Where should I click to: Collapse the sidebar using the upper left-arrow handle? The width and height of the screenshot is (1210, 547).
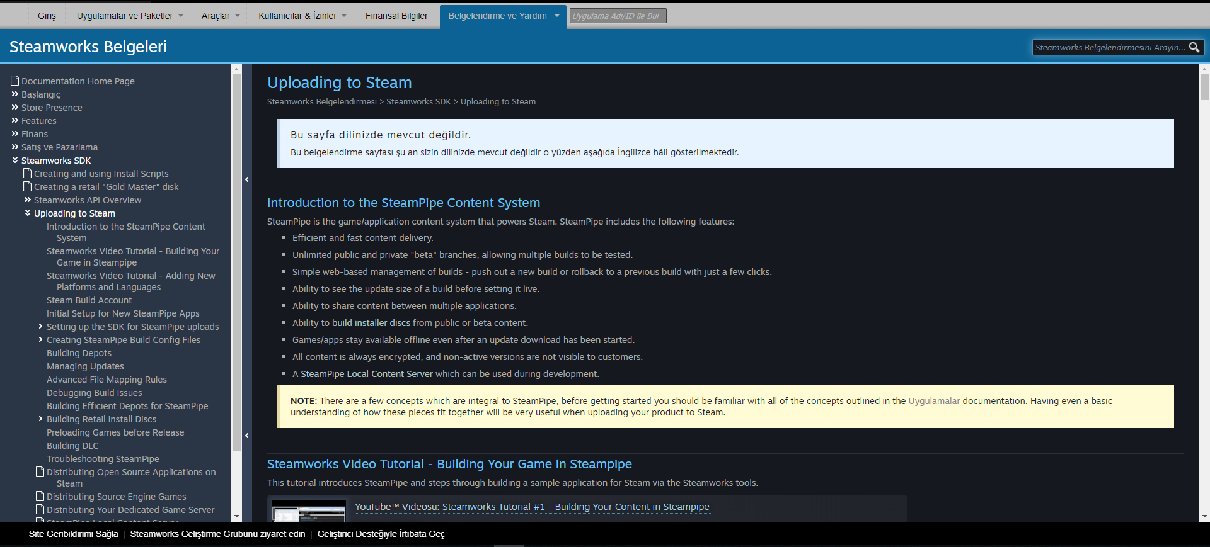click(247, 179)
